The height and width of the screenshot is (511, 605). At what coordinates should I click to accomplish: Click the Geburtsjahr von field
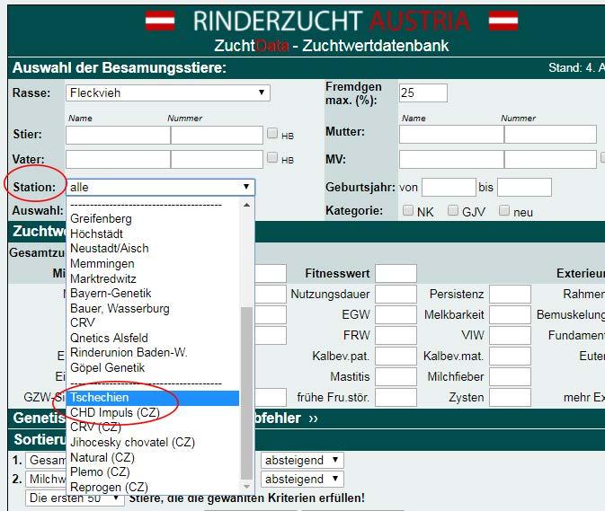(x=449, y=188)
